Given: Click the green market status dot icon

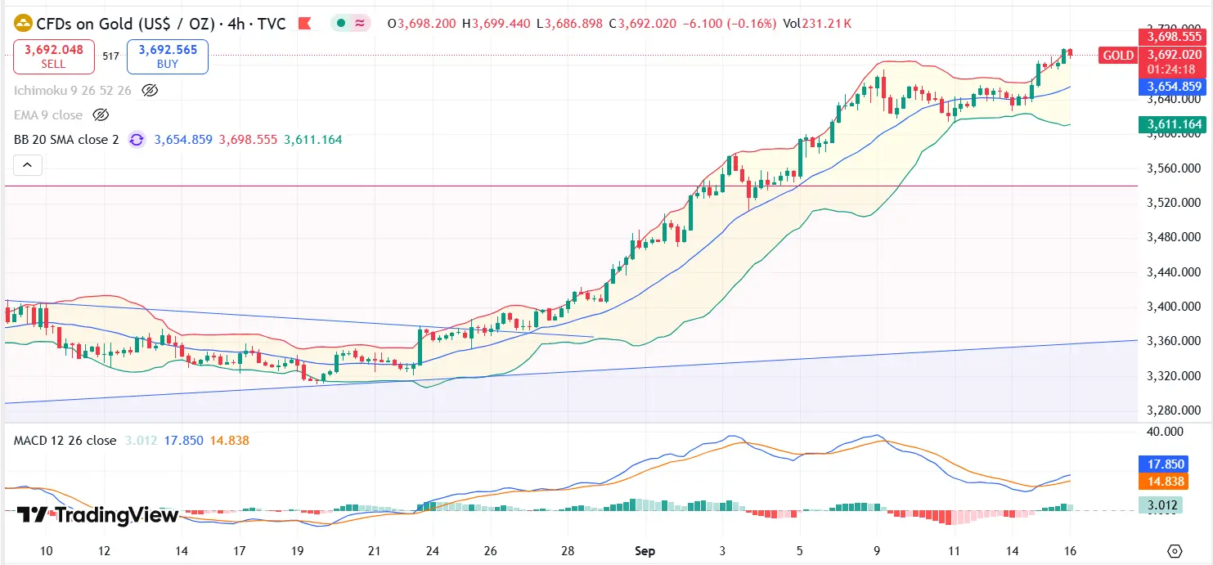Looking at the screenshot, I should 341,24.
